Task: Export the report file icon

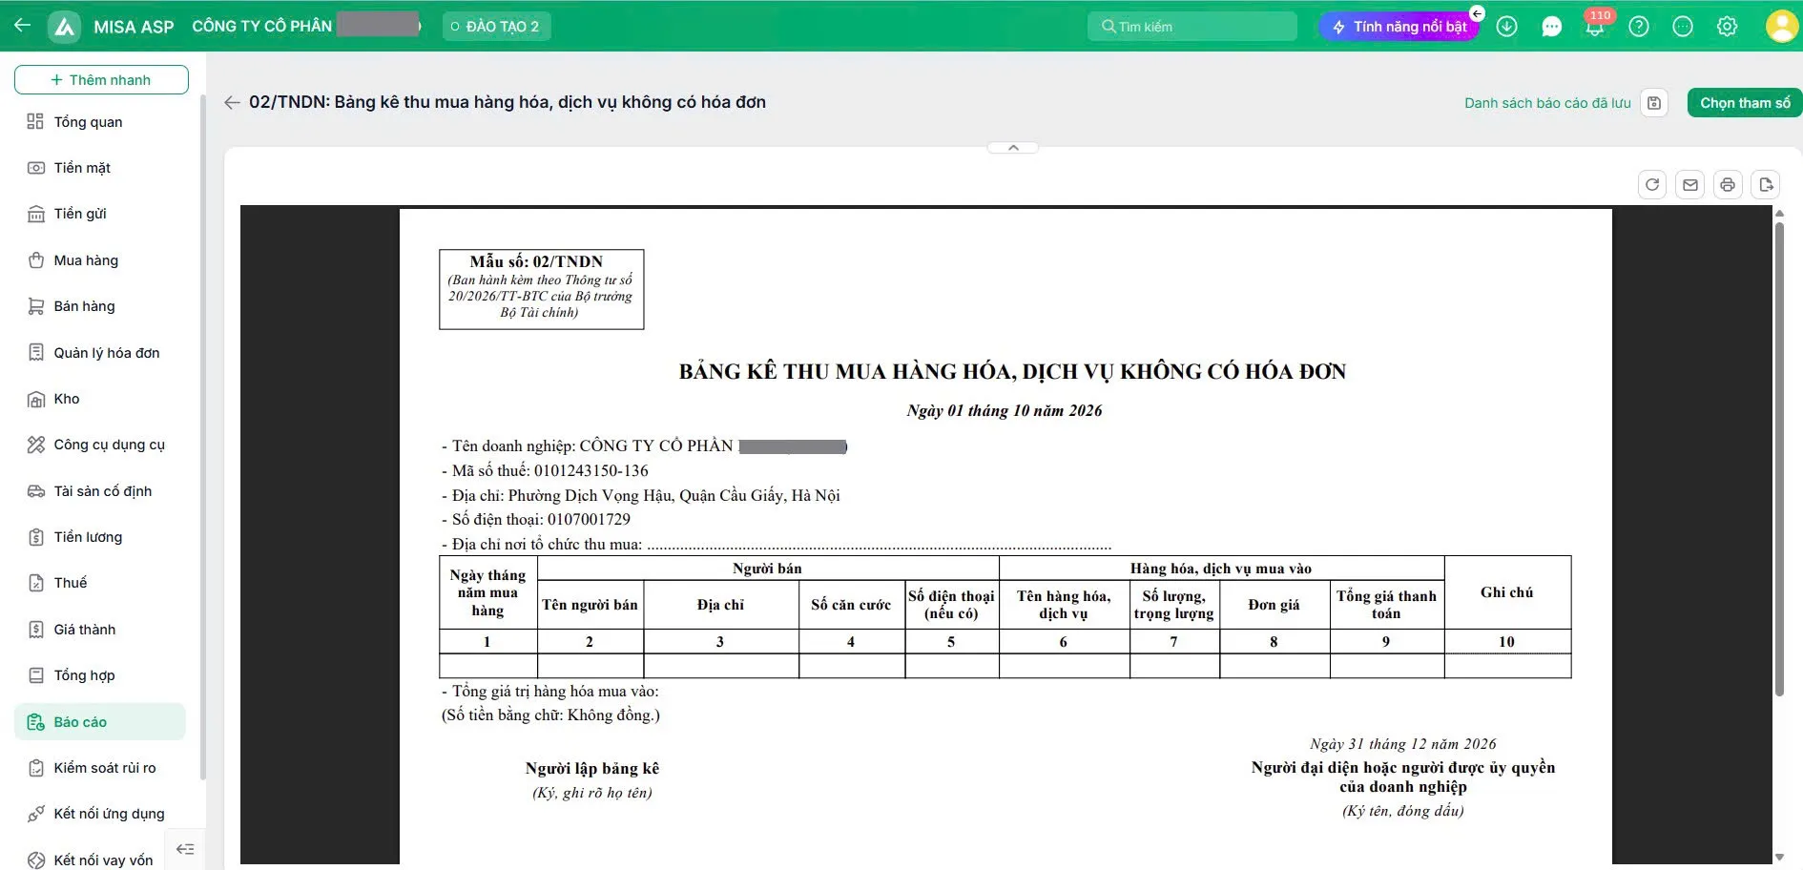Action: [1766, 185]
